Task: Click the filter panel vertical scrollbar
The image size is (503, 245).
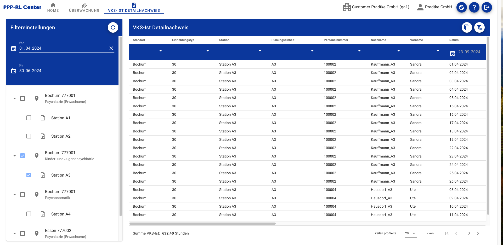Action: pyautogui.click(x=121, y=126)
